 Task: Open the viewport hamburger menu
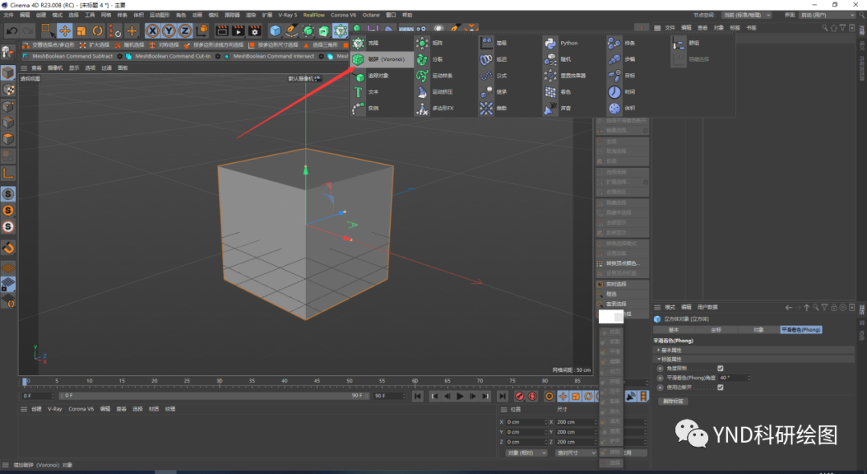pos(24,68)
